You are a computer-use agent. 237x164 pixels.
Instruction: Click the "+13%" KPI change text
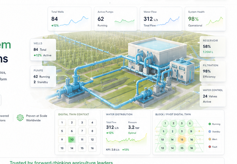pyautogui.click(x=126, y=150)
